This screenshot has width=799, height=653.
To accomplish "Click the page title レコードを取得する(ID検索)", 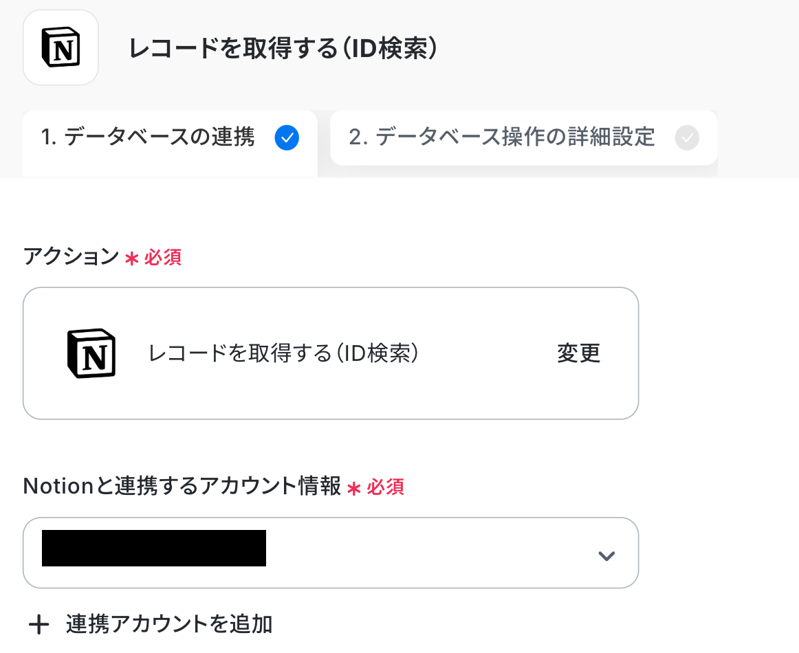I will point(283,49).
